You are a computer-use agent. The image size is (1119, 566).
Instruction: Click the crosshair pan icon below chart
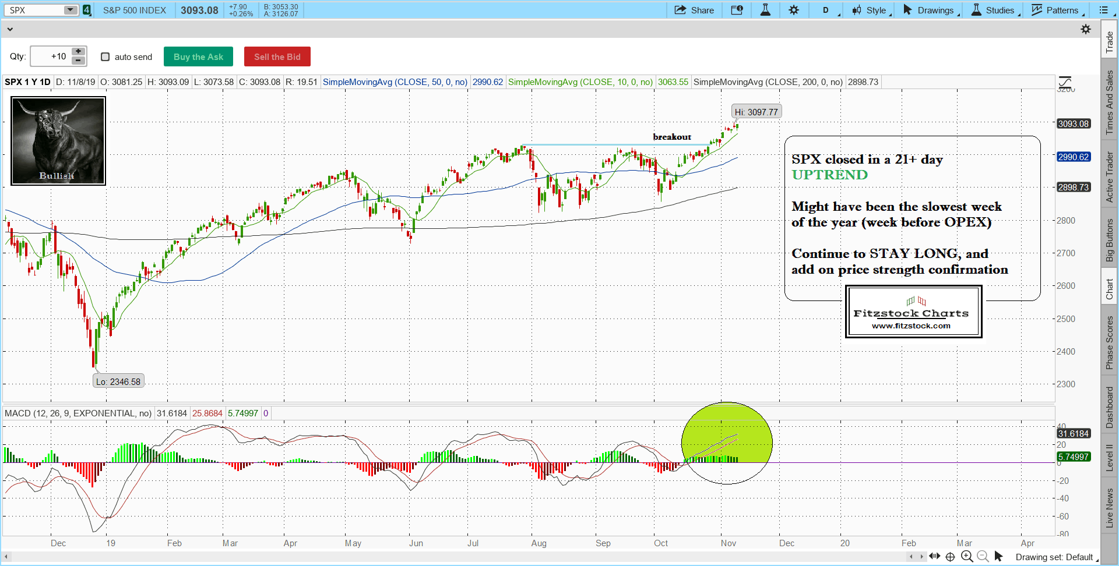point(950,556)
